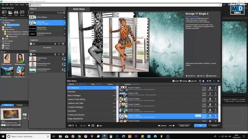Confirm with the OK button

200,125
